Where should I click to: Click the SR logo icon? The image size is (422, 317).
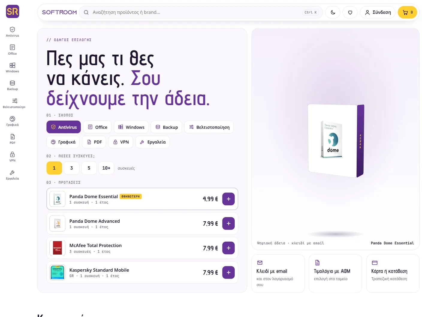tap(13, 11)
